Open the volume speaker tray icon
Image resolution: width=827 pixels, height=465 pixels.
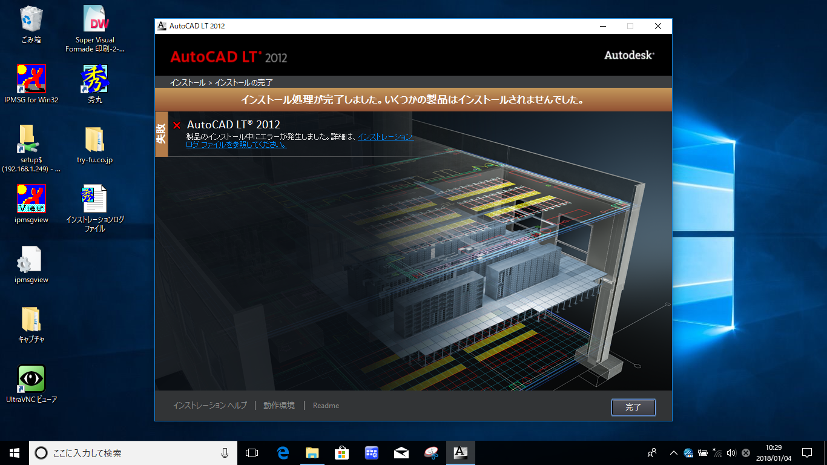(731, 452)
